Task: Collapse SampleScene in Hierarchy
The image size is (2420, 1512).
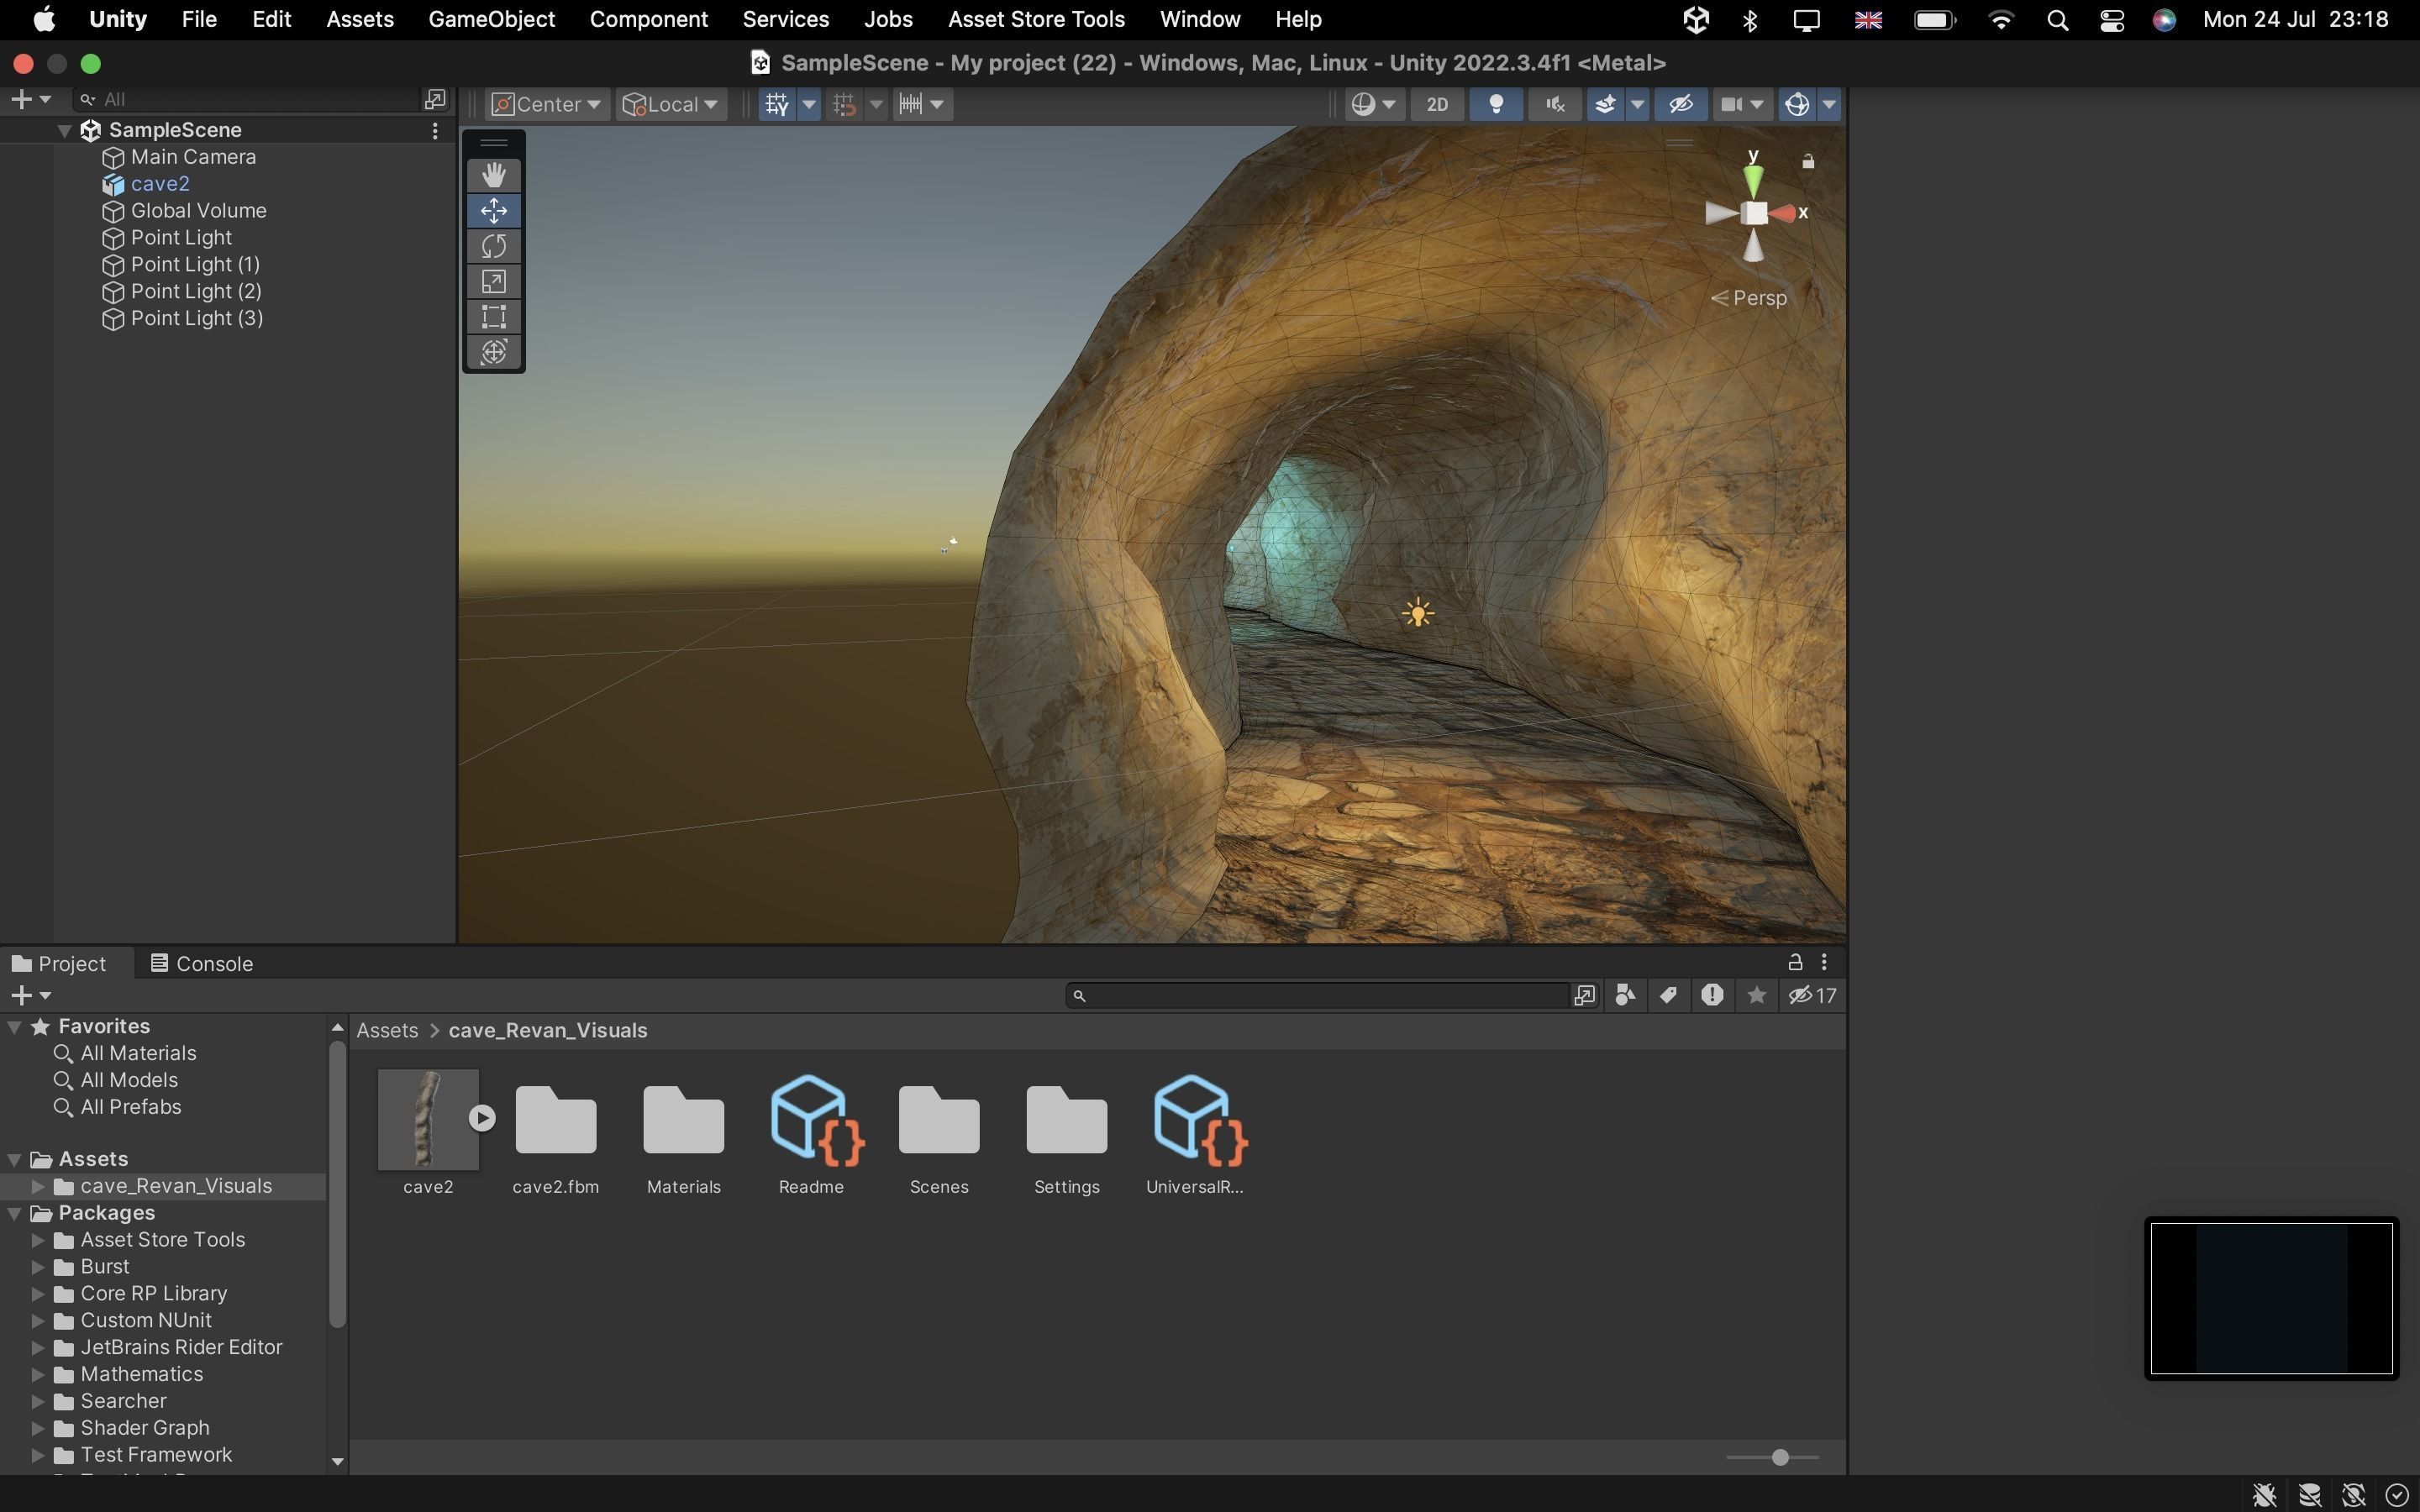Action: click(64, 131)
